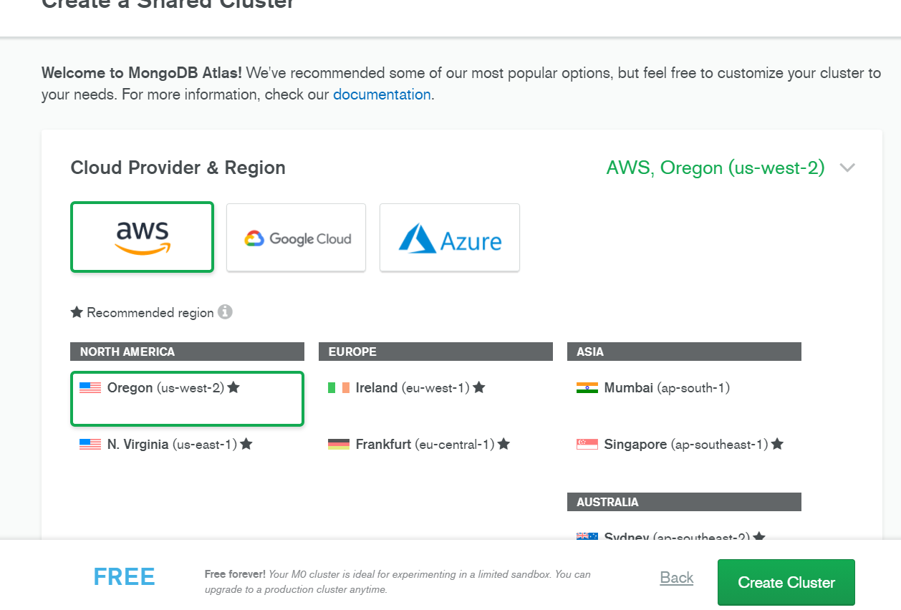This screenshot has width=901, height=610.
Task: Click the India flag beside Mumbai
Action: click(x=587, y=387)
